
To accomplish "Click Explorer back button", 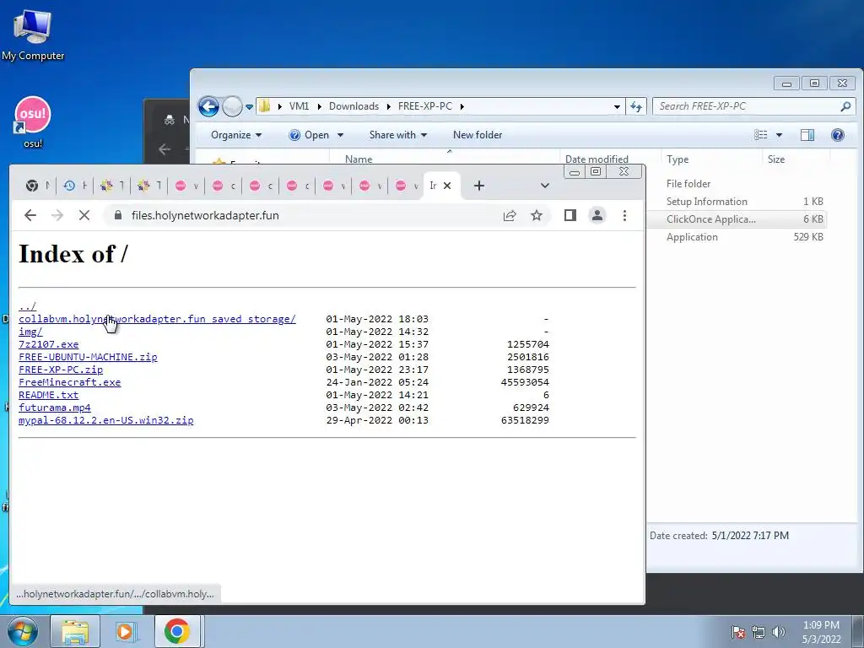I will click(x=209, y=106).
